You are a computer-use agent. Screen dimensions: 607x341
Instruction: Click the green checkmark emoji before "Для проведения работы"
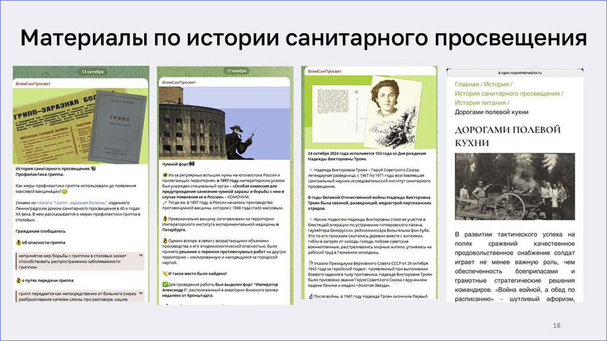[x=165, y=285]
